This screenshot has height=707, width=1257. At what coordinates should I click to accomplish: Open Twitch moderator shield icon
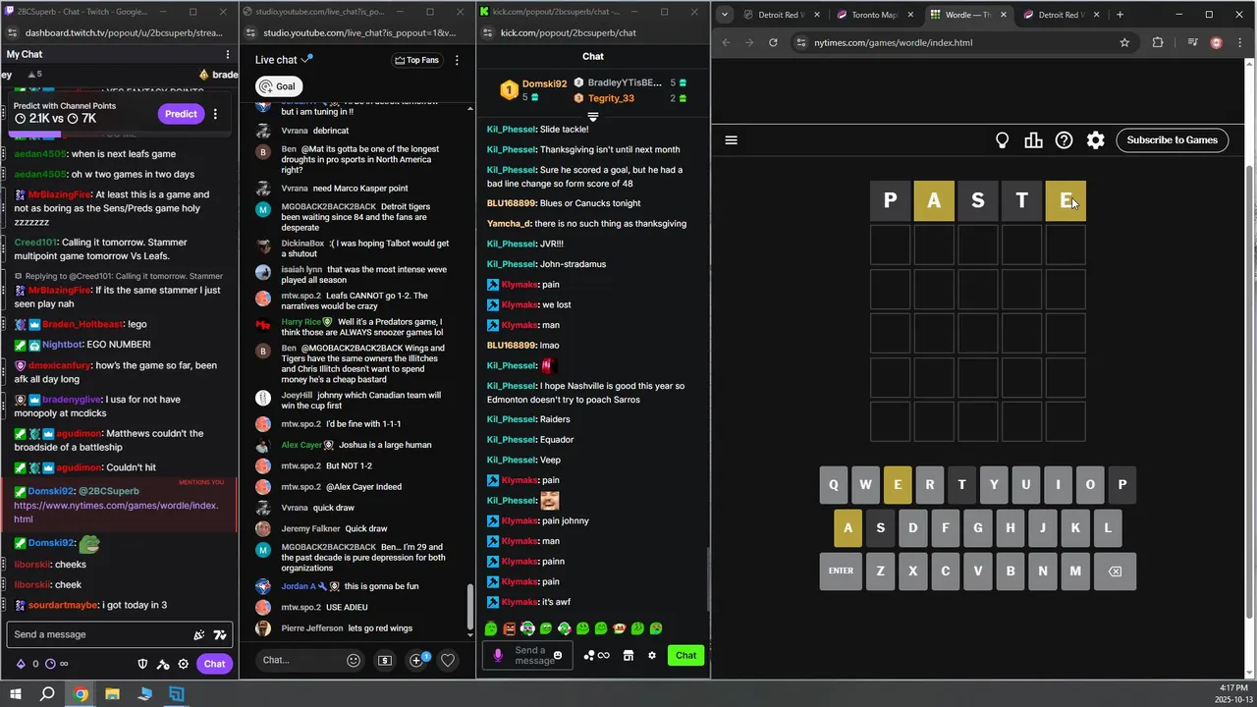pyautogui.click(x=142, y=664)
